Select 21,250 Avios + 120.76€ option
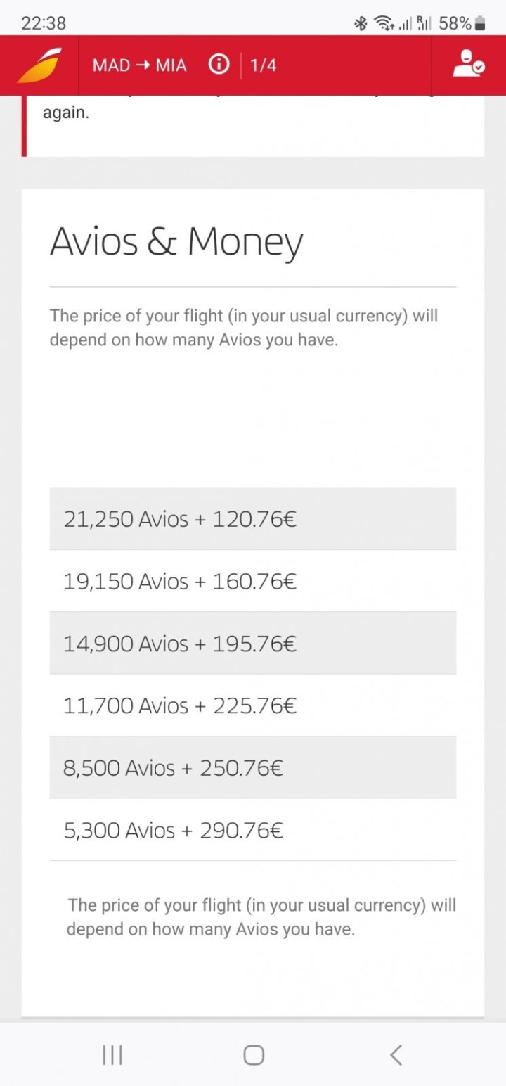The height and width of the screenshot is (1086, 506). click(252, 519)
